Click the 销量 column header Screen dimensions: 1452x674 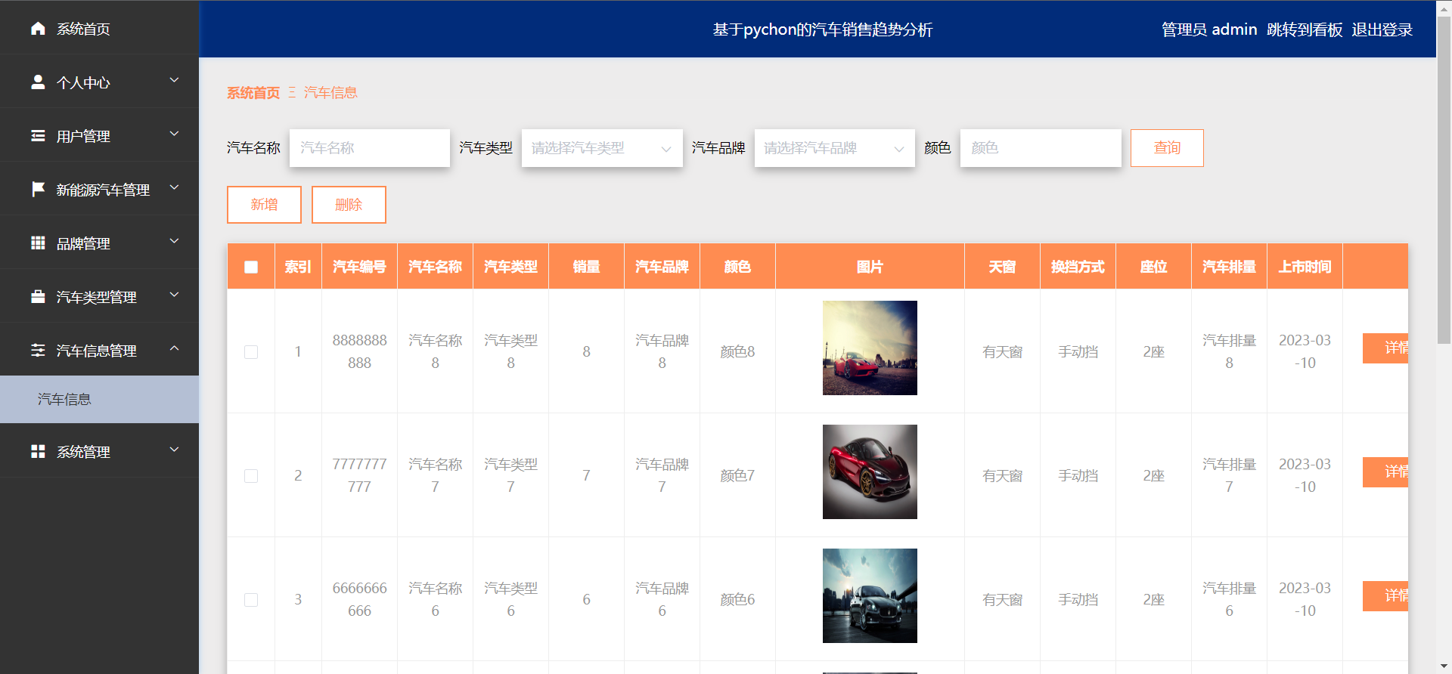586,267
